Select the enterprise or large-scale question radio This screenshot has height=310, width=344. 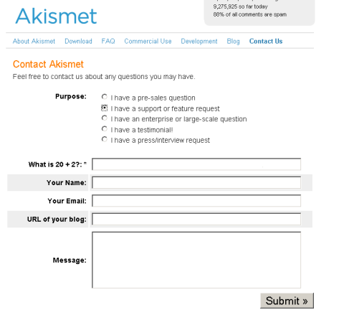click(105, 118)
